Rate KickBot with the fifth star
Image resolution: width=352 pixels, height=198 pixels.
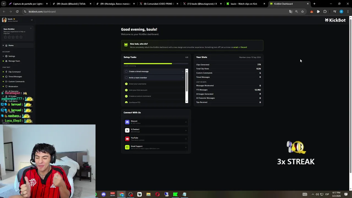pyautogui.click(x=21, y=37)
